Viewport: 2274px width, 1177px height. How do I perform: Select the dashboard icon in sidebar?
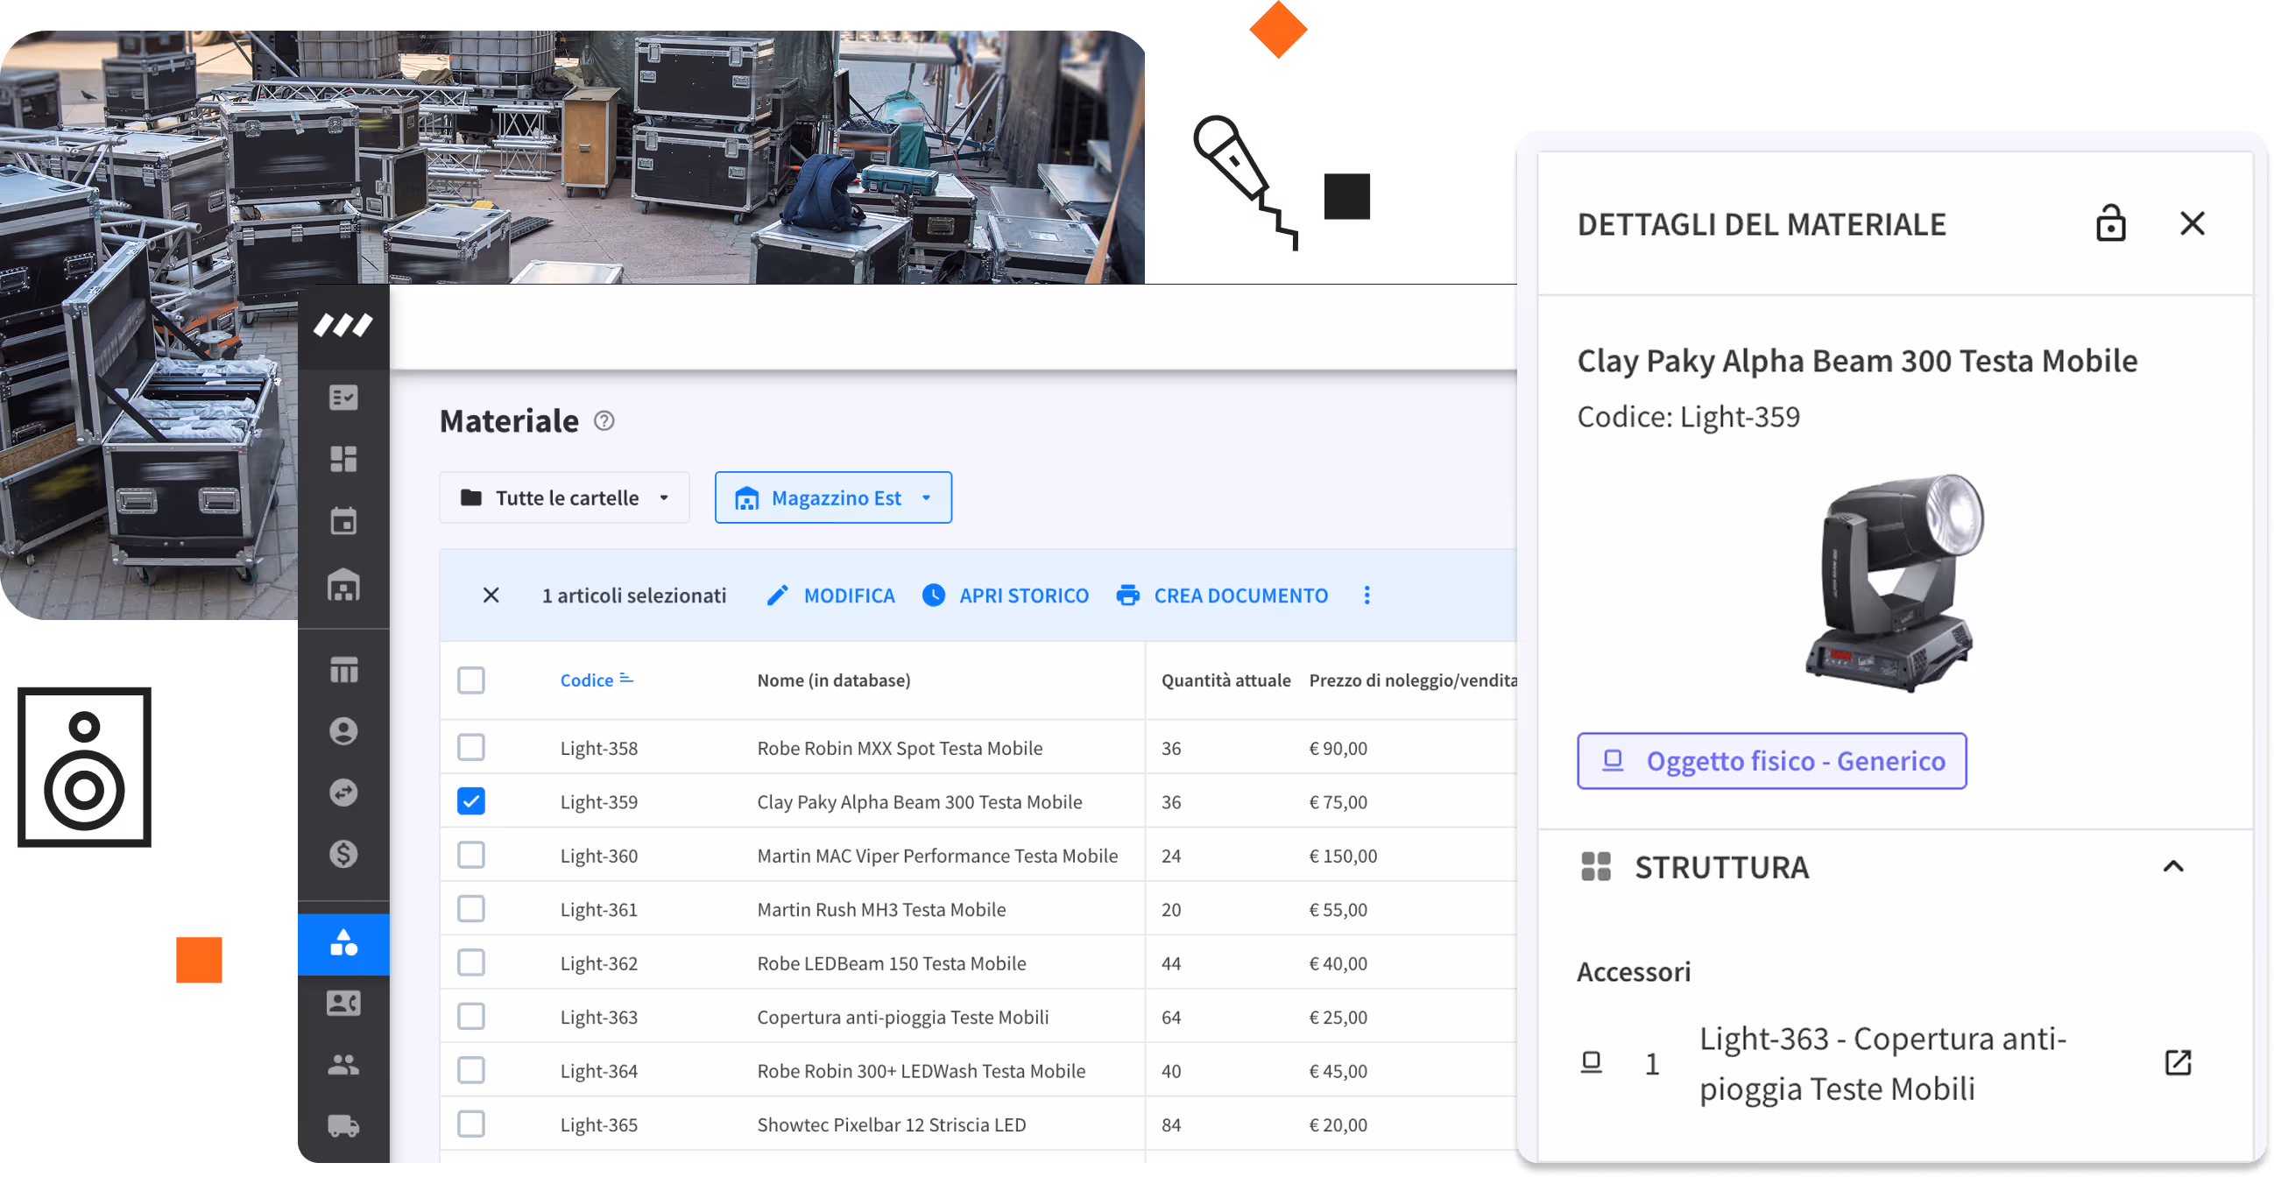[x=343, y=459]
